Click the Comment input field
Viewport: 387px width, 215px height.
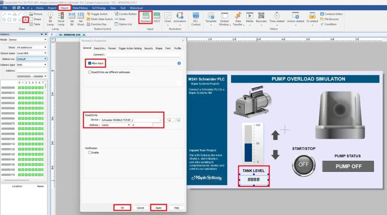143,55
